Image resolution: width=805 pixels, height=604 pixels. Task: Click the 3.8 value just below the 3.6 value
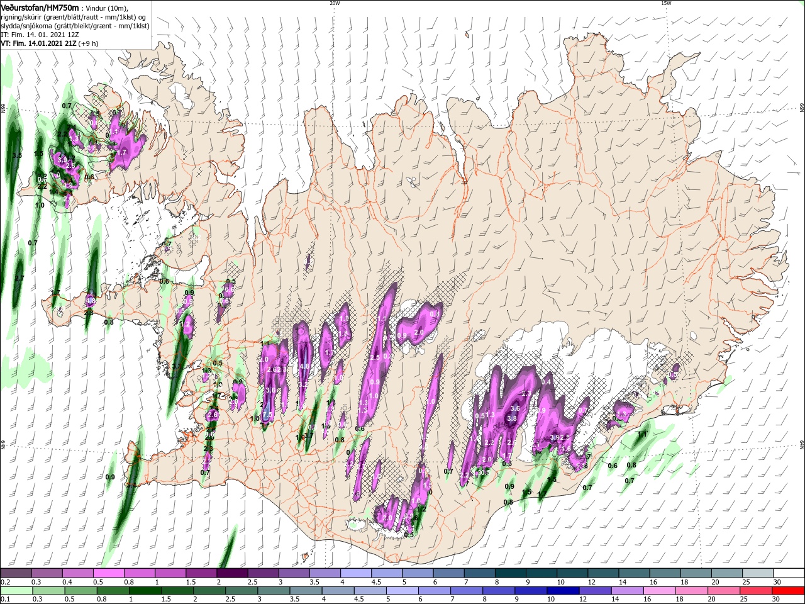(512, 418)
